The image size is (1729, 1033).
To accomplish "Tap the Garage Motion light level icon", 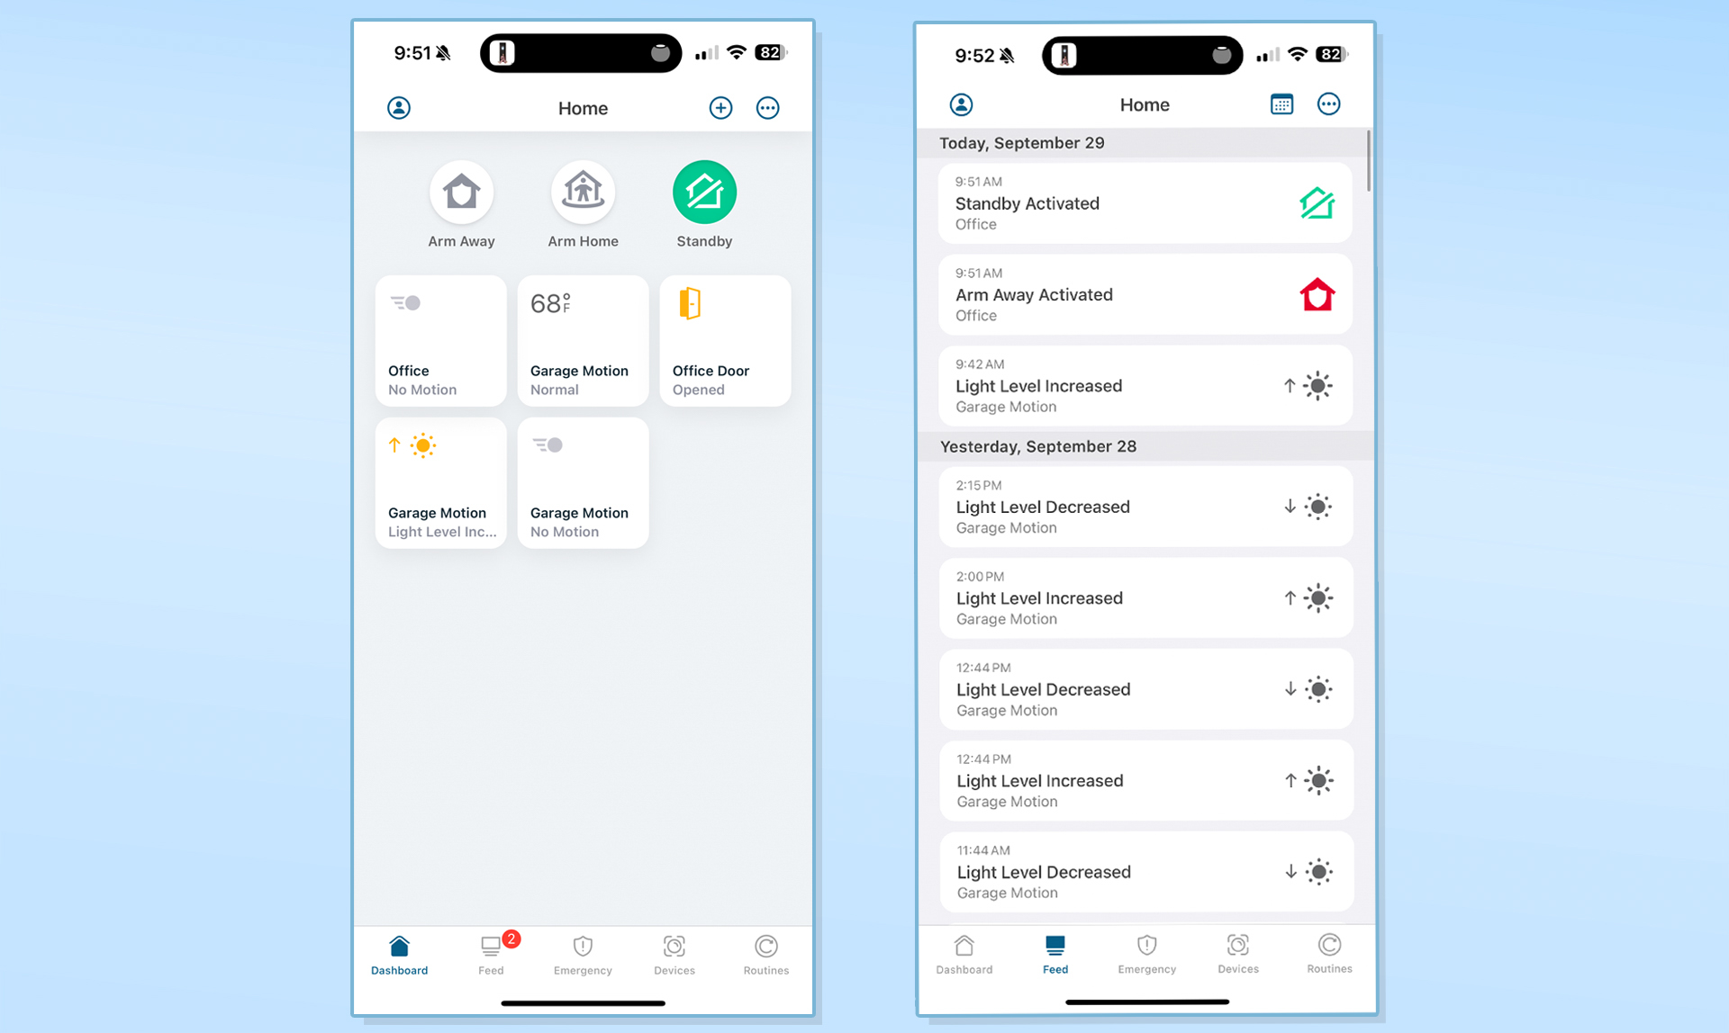I will [x=424, y=445].
